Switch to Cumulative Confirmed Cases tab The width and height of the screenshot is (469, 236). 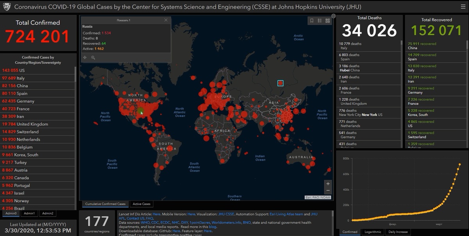pyautogui.click(x=106, y=204)
